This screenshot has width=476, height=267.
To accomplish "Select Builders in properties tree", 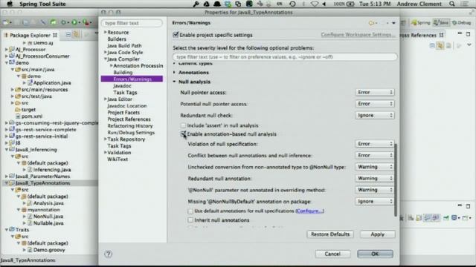I will (117, 39).
